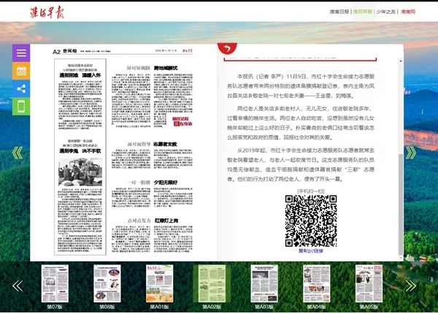
Task: Click the 复制pc链接 link
Action: coord(311,250)
